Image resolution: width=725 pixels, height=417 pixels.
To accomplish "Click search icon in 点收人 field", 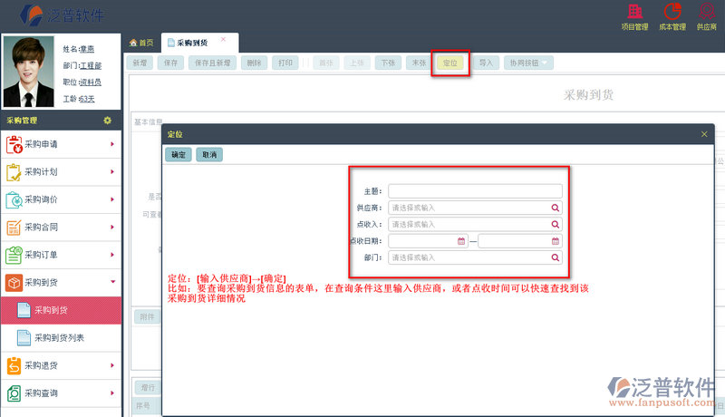I will 556,225.
